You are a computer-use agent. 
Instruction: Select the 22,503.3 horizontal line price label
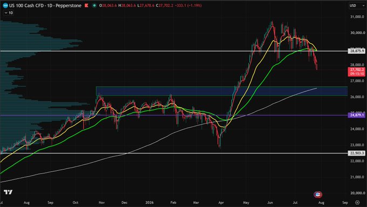tap(356, 153)
